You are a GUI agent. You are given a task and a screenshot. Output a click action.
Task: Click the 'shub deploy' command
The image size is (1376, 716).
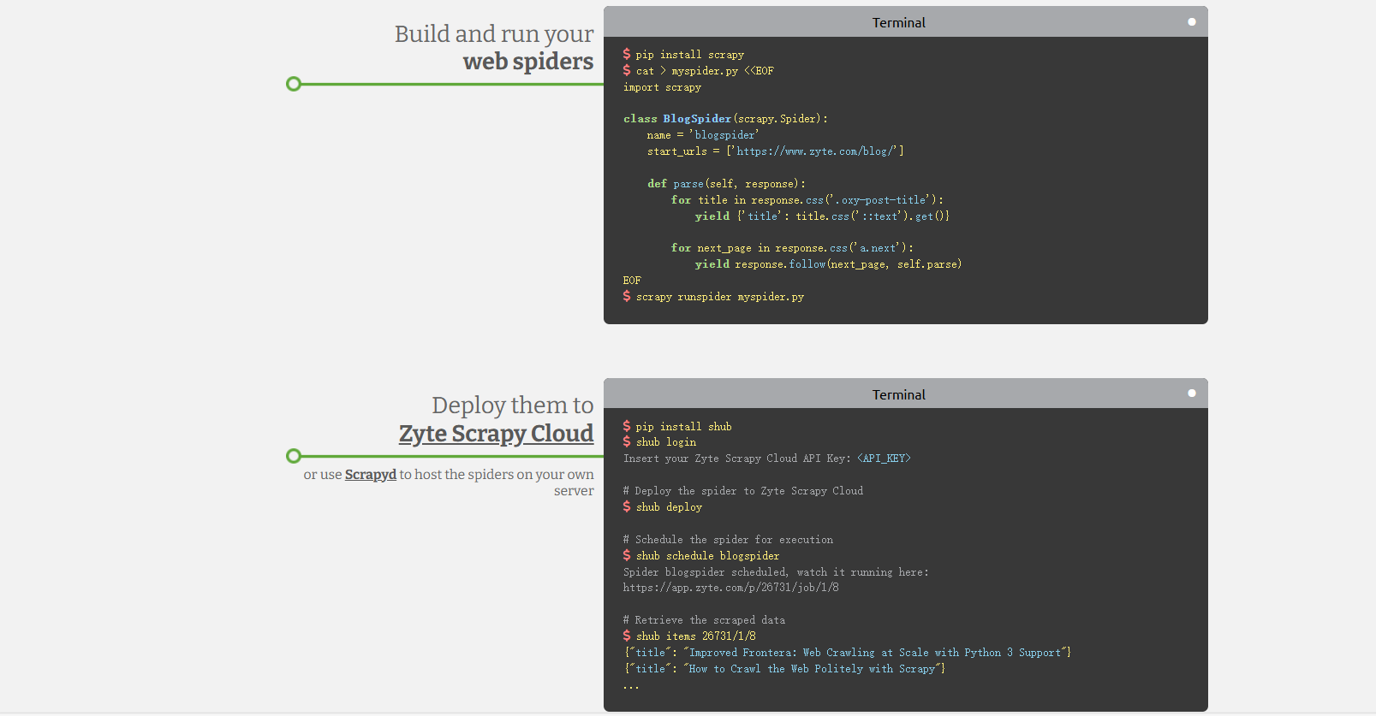pyautogui.click(x=662, y=507)
